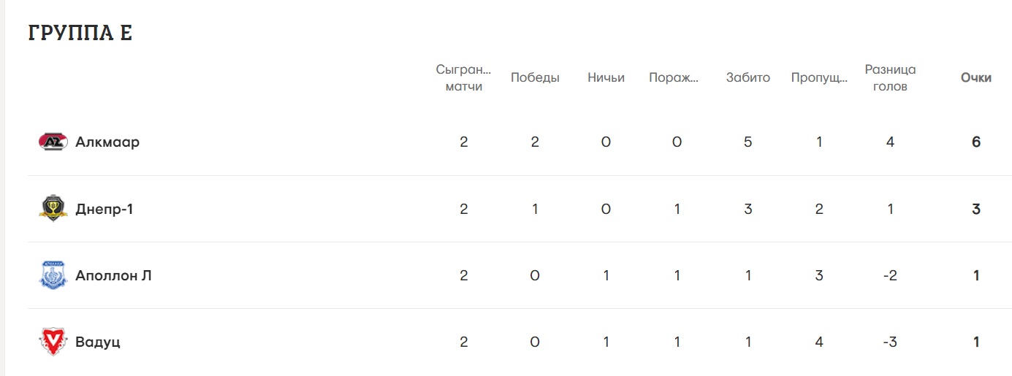The image size is (1012, 376).
Task: Click the Днепр-1 club crest
Action: 53,209
